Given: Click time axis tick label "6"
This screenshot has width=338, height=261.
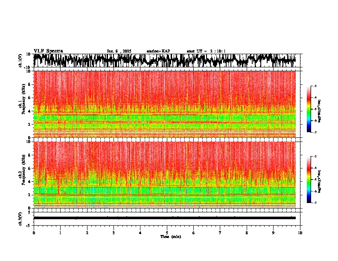Looking at the screenshot, I should [x=194, y=233].
